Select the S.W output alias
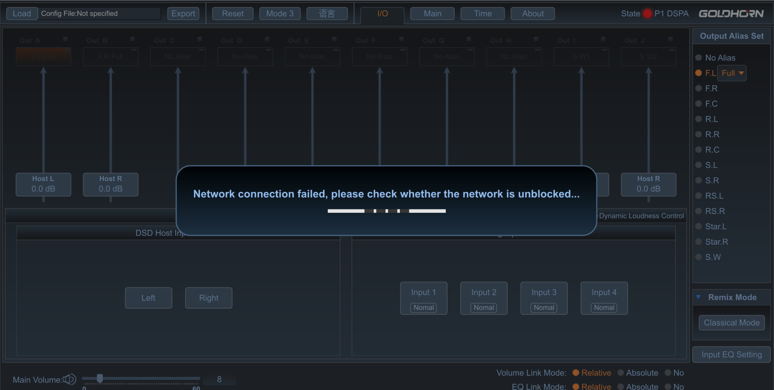Screen dimensions: 774x390 coord(699,257)
